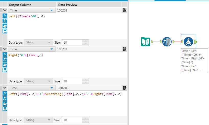Click Size field of first expression
The height and width of the screenshot is (125, 209).
pyautogui.click(x=72, y=42)
